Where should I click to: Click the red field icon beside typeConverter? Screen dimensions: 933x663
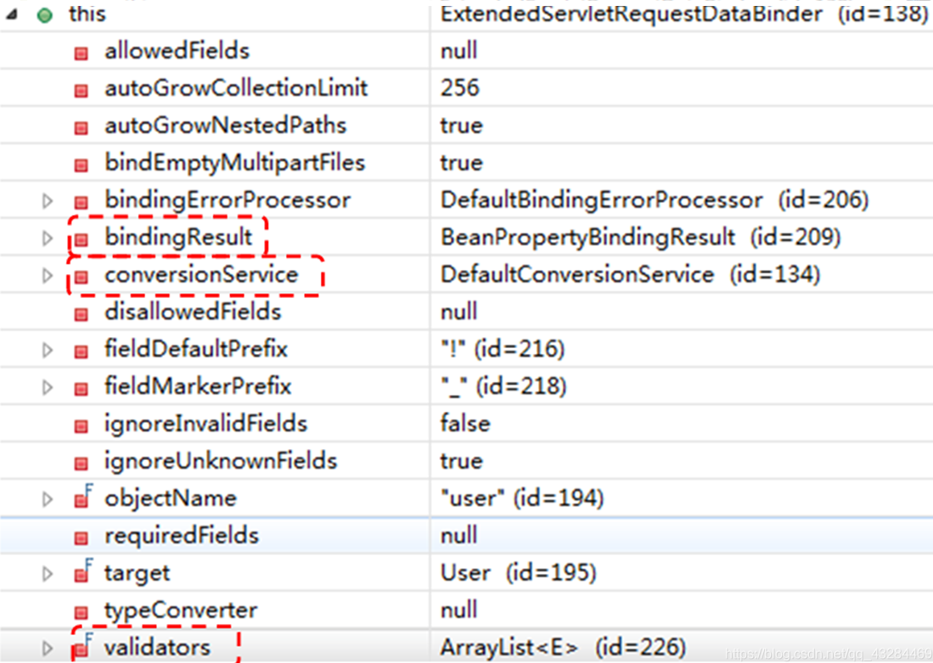[81, 612]
